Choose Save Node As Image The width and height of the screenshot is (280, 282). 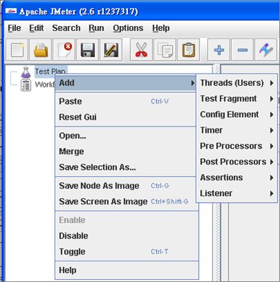(125, 186)
